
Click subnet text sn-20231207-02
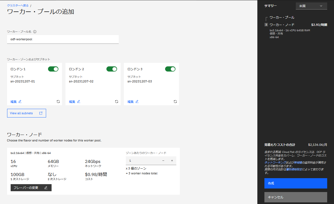tap(81, 81)
